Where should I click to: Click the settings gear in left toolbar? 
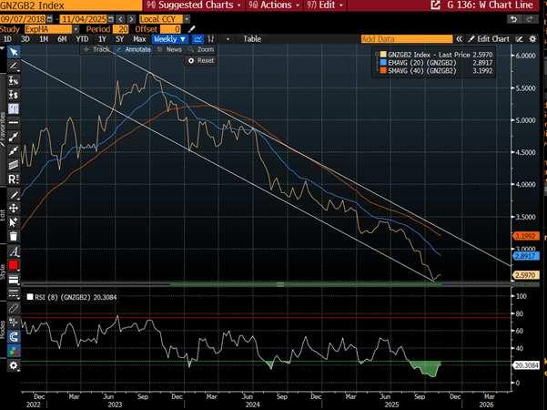(x=15, y=365)
